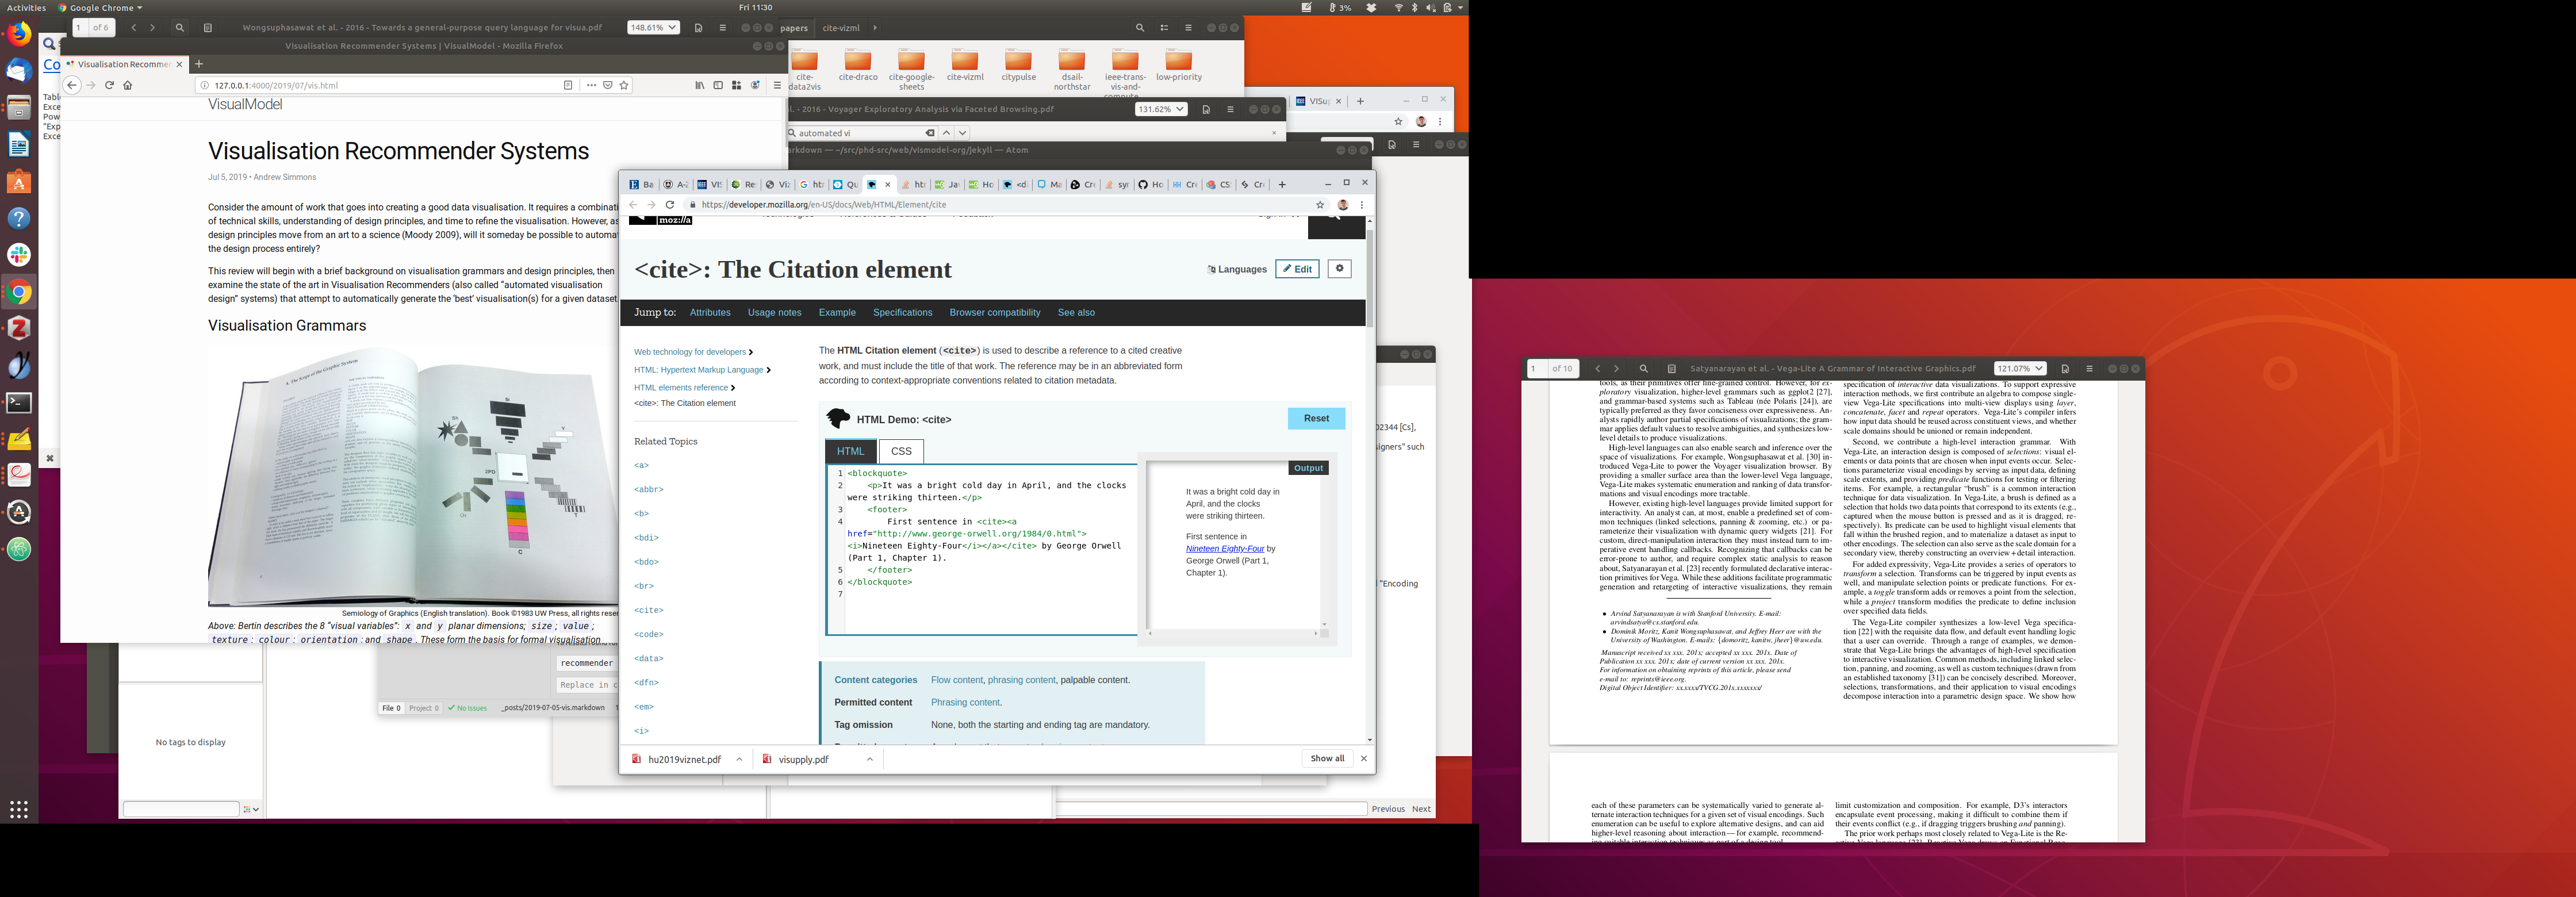This screenshot has width=2576, height=897.
Task: Open Firefox reader view icon in address bar
Action: pyautogui.click(x=568, y=85)
